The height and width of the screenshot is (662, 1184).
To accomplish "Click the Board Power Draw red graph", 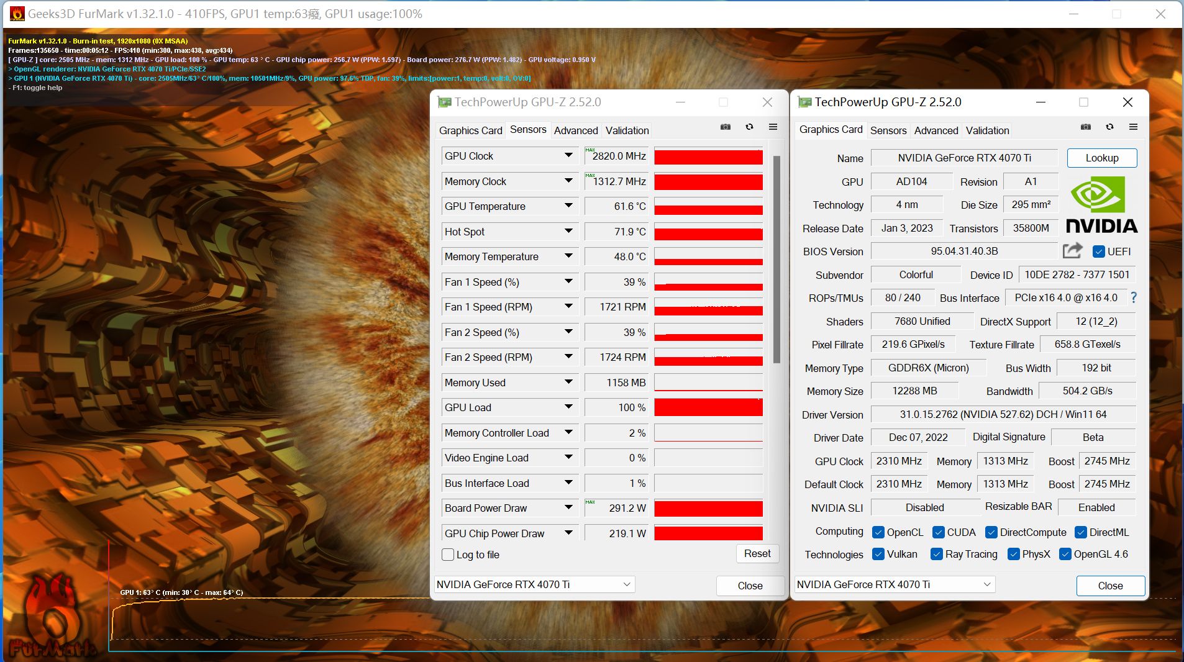I will 708,508.
